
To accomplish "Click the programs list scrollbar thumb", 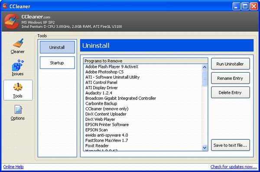I will (205, 78).
